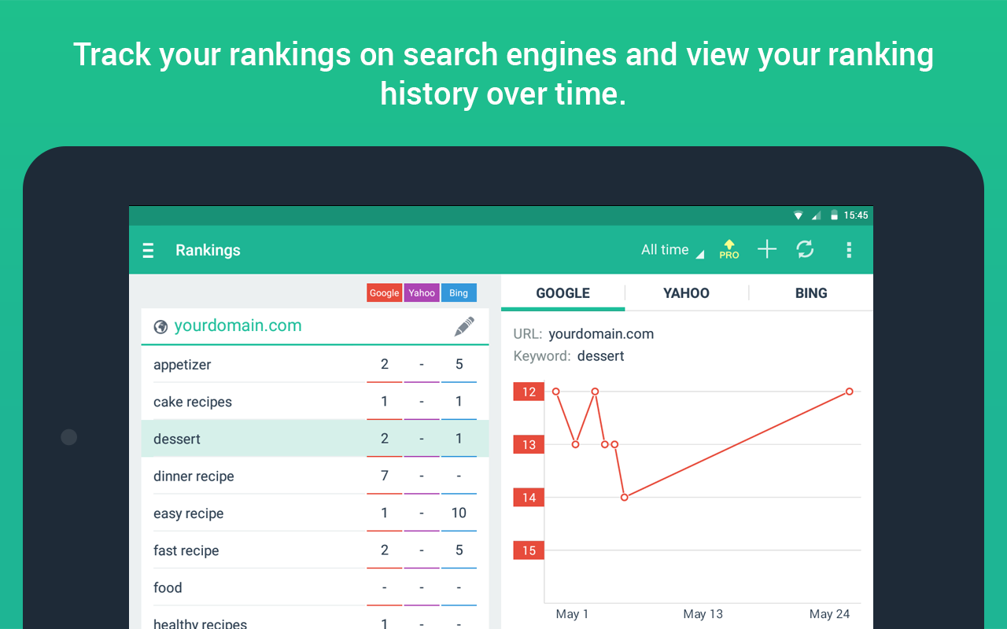Click the first chart data point
The width and height of the screenshot is (1007, 629).
tap(556, 392)
